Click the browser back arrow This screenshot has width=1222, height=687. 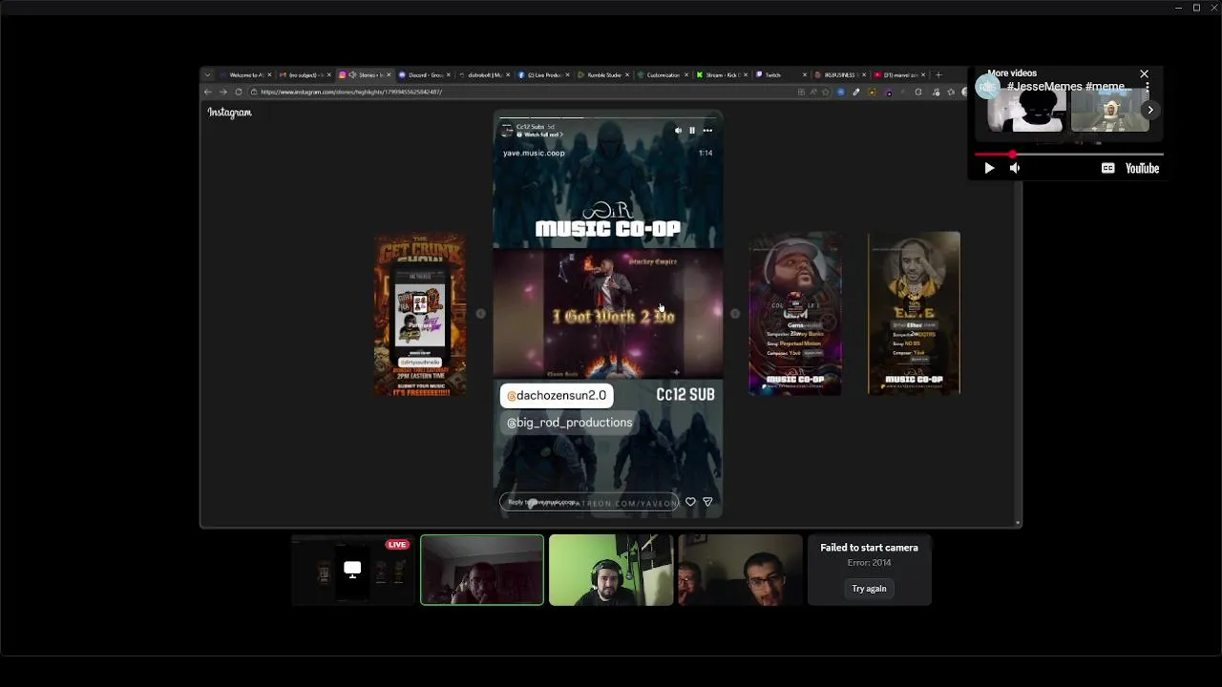tap(207, 92)
